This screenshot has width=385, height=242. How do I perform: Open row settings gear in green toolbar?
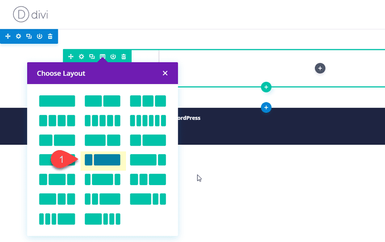(x=81, y=56)
